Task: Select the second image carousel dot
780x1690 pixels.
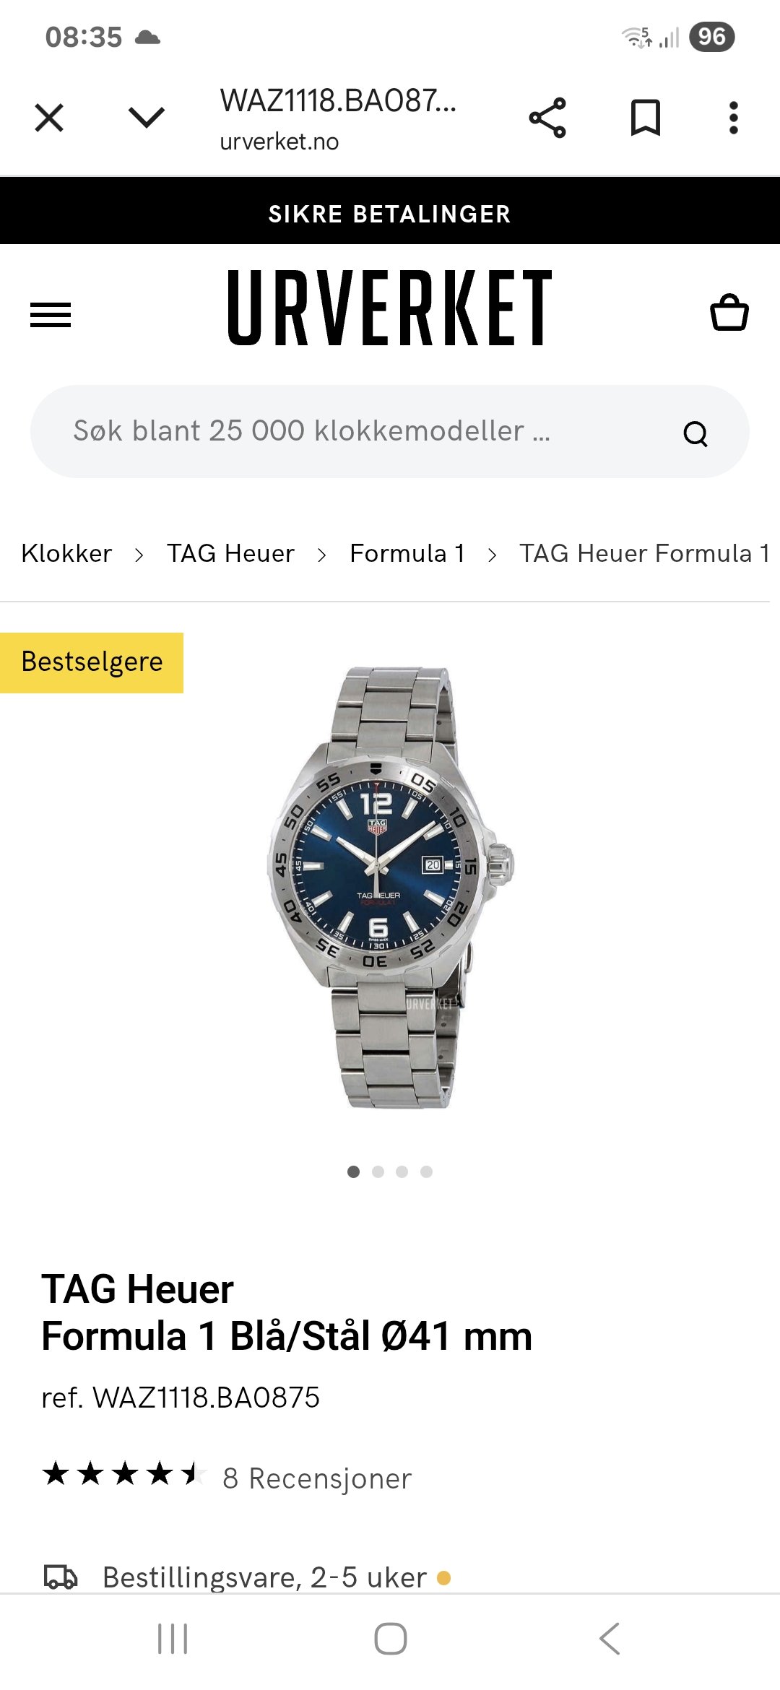Action: (378, 1171)
